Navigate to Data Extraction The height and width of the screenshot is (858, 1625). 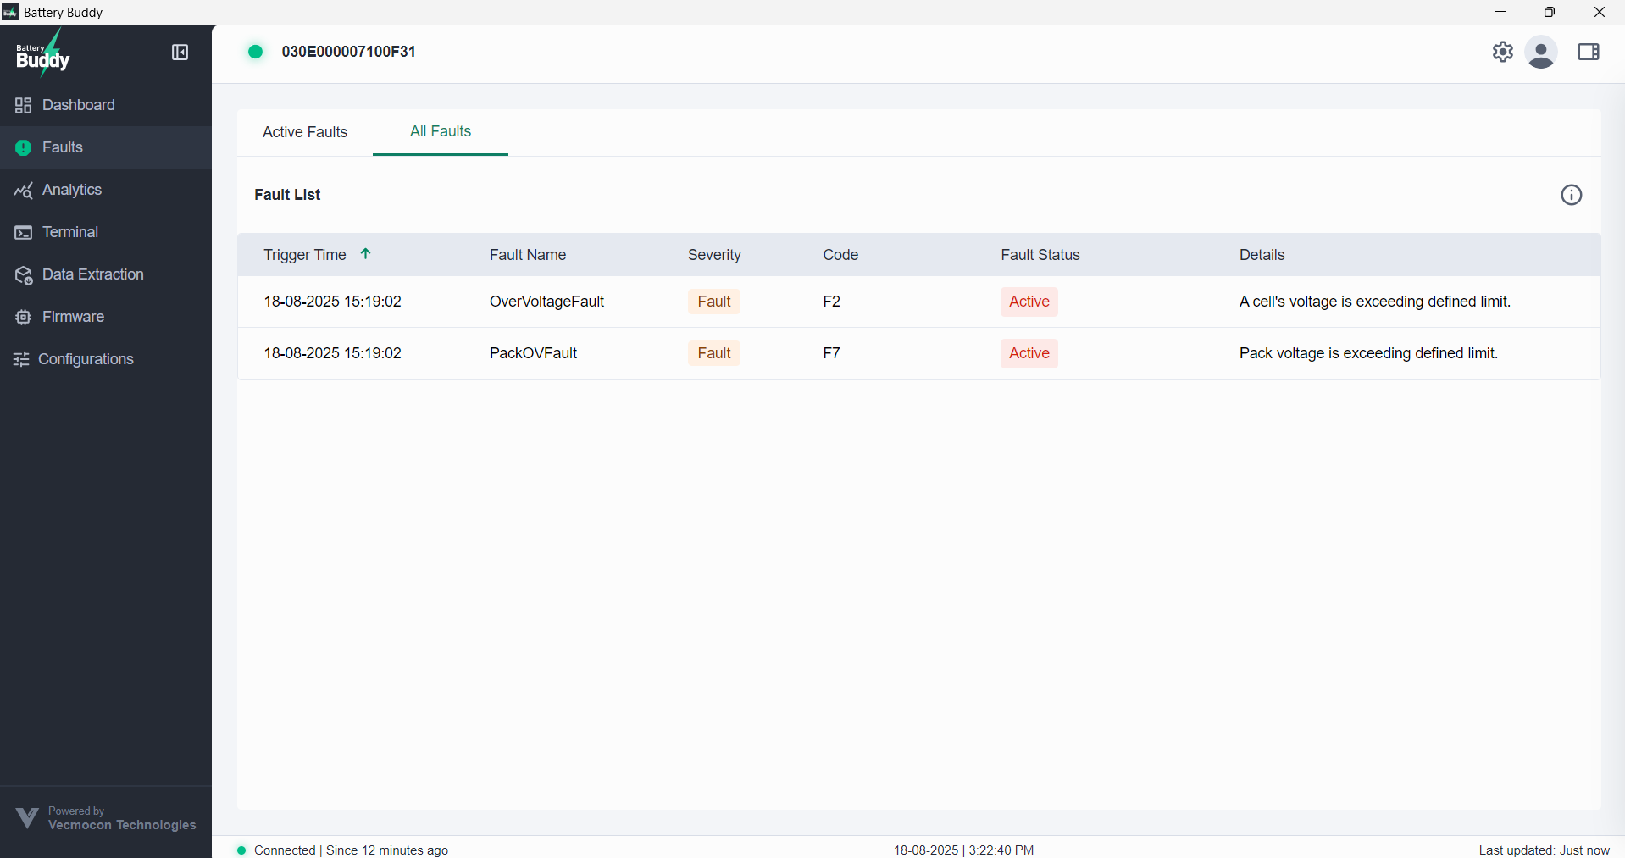point(92,274)
